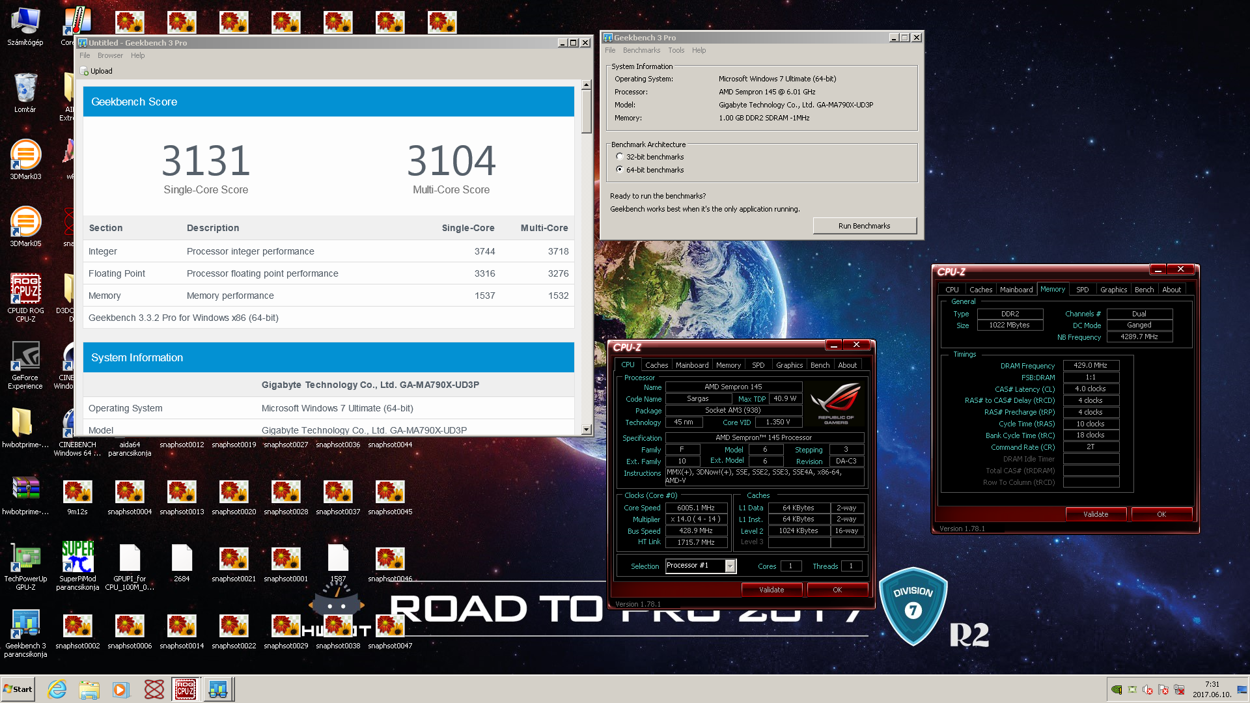The image size is (1250, 703).
Task: Switch to Caches tab in CPU-Z CPU window
Action: tap(656, 365)
